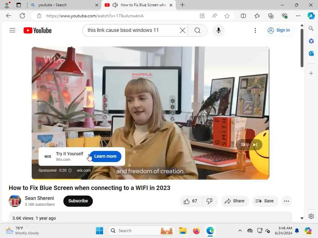This screenshot has height=238, width=318.
Task: Open ad info icon beside Sponsored
Action: click(70, 170)
